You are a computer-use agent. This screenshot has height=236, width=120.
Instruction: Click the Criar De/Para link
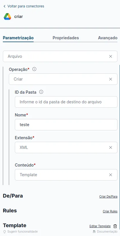click(108, 196)
